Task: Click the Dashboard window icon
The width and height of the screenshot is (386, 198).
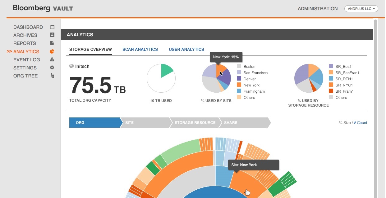Action: [x=52, y=27]
